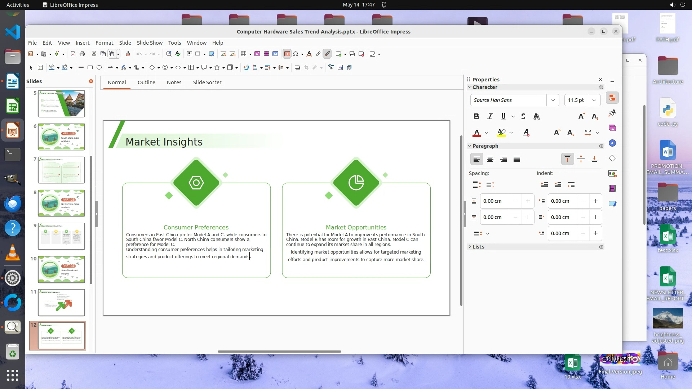
Task: Close the Properties sidebar deck
Action: tap(600, 80)
